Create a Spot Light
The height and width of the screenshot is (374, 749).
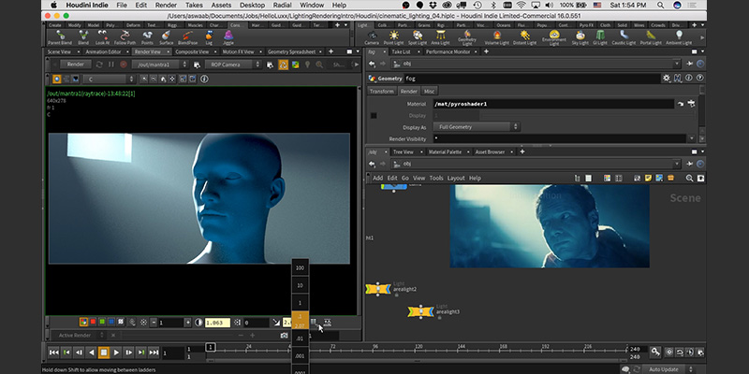click(x=418, y=37)
